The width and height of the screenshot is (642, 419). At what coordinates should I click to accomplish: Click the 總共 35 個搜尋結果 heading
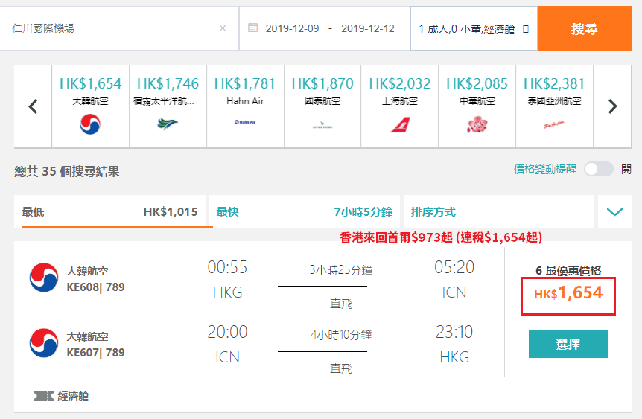point(67,171)
